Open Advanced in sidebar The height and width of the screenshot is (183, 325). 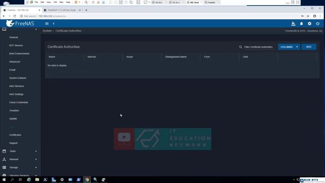click(15, 62)
